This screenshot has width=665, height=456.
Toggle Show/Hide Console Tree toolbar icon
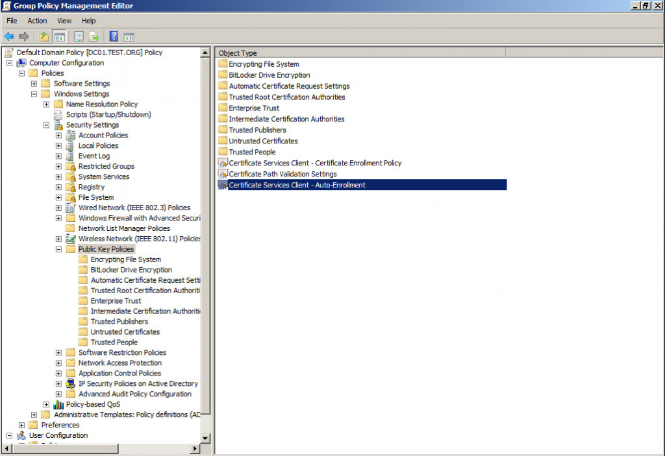(59, 36)
